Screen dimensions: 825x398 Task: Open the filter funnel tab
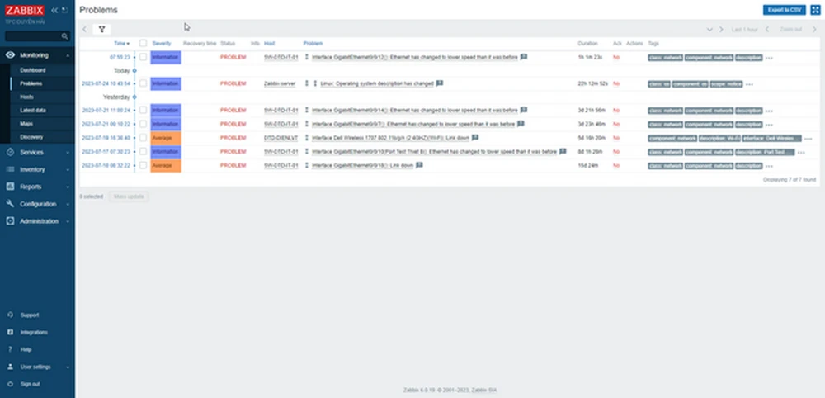pyautogui.click(x=102, y=29)
